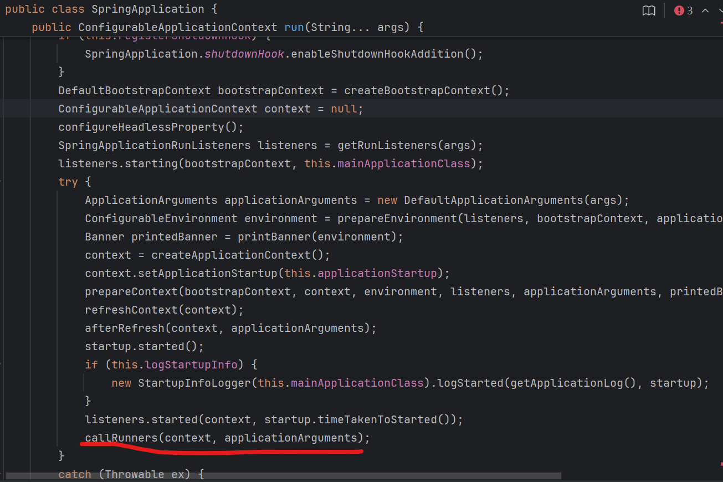
Task: Click 'afterRefresh' method call
Action: pyautogui.click(x=125, y=328)
